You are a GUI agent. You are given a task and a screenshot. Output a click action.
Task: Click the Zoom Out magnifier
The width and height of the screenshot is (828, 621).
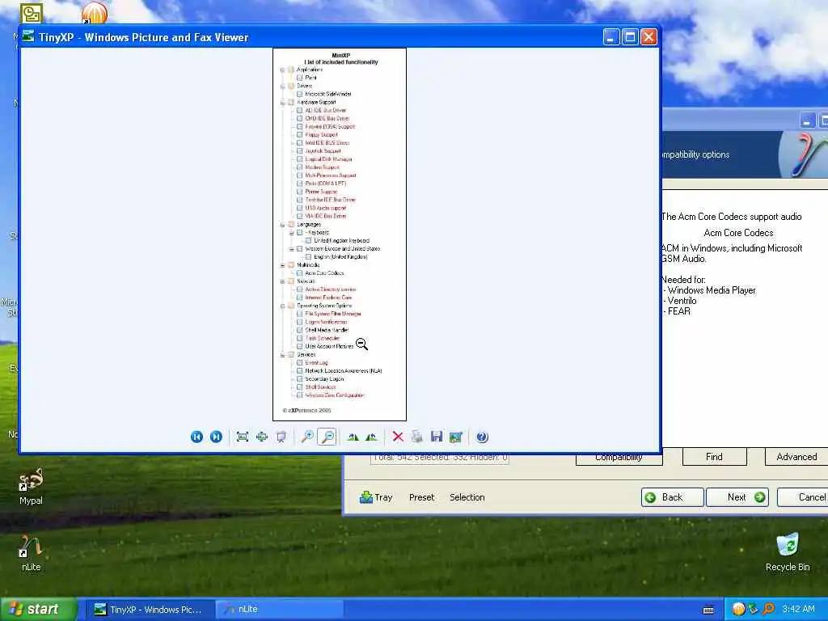click(x=327, y=437)
